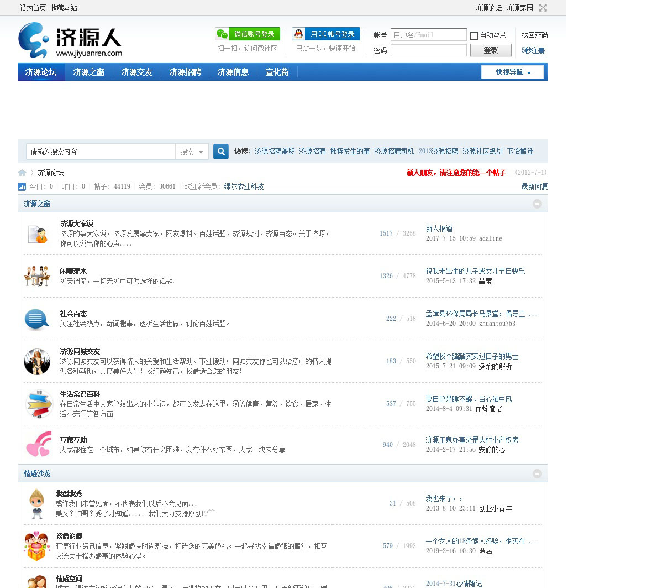The width and height of the screenshot is (663, 588).
Task: Open the forum statistics chart icon
Action: 22,187
